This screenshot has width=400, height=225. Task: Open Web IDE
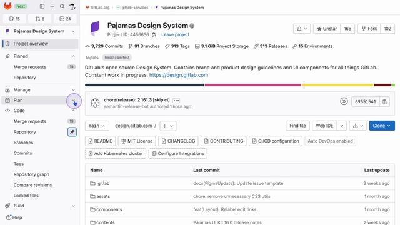(x=324, y=126)
